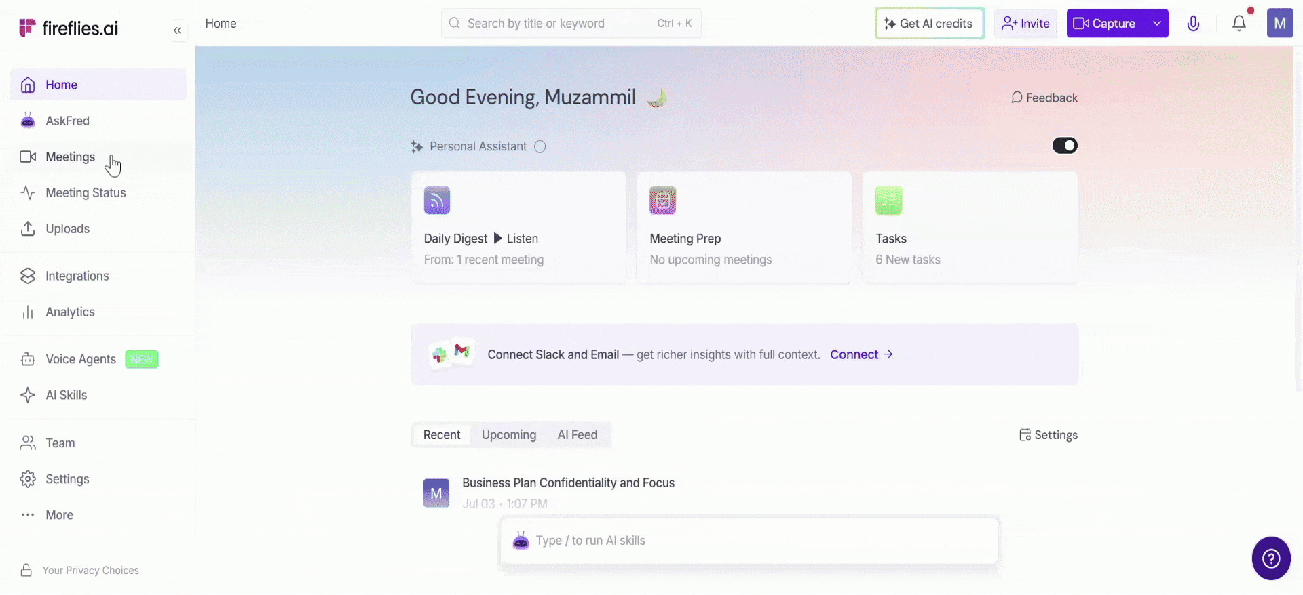1303x595 pixels.
Task: Open AskFred in the sidebar
Action: pyautogui.click(x=98, y=121)
